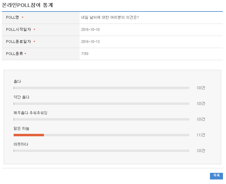This screenshot has width=226, height=184.
Task: Click the 따뜻하다 option label
Action: pos(21,144)
